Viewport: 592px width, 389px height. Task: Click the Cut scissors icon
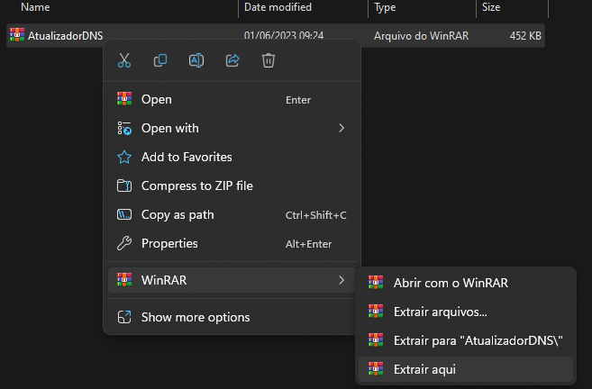(124, 60)
